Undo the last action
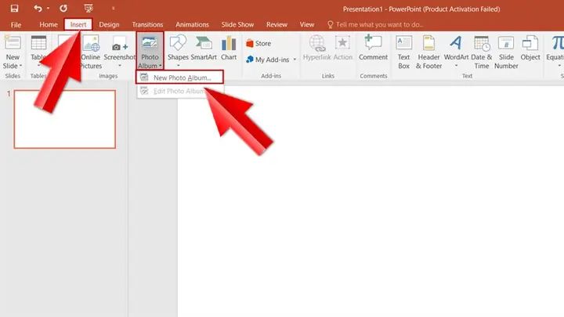The height and width of the screenshot is (317, 564). click(x=38, y=9)
